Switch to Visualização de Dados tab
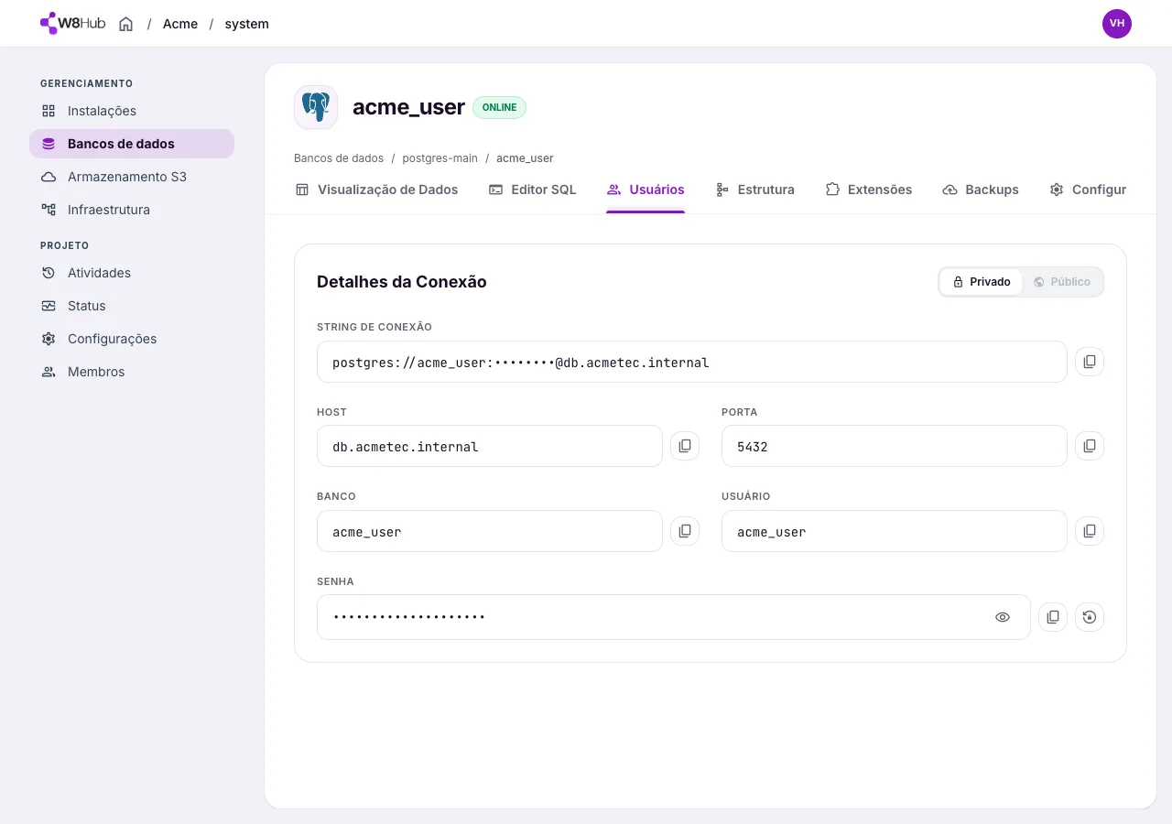 pyautogui.click(x=376, y=190)
